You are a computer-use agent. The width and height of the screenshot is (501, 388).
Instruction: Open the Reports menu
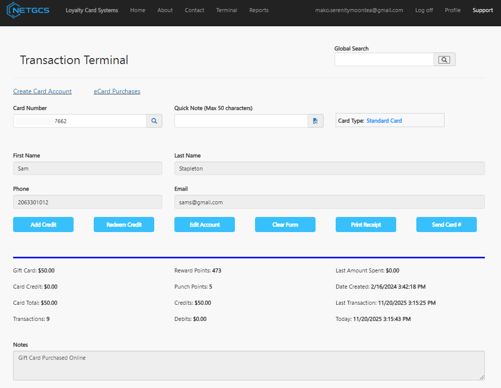(259, 10)
